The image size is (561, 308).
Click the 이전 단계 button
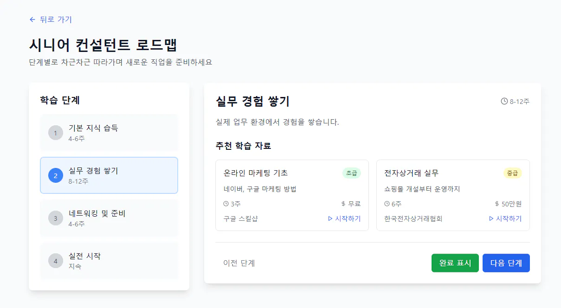pos(239,263)
